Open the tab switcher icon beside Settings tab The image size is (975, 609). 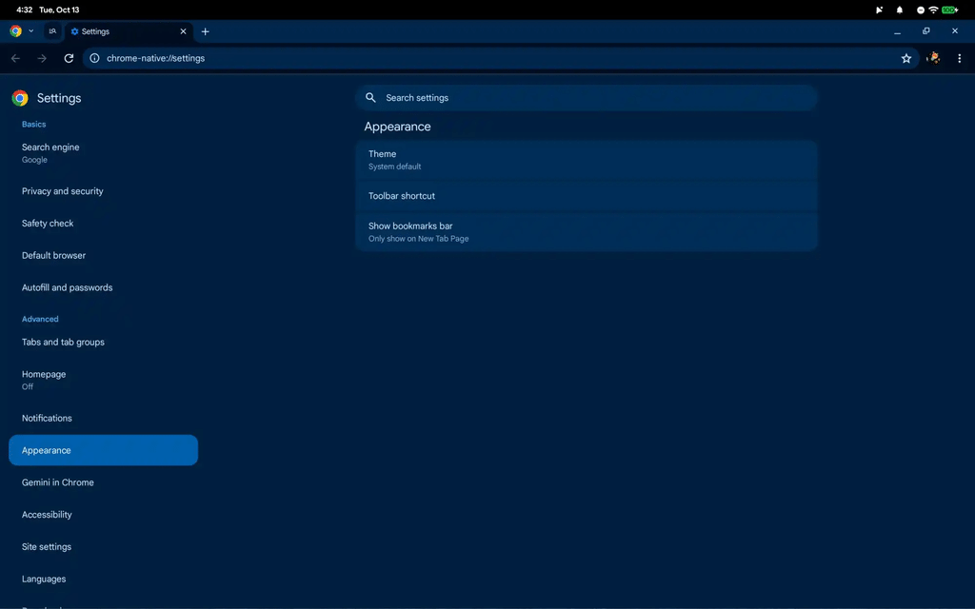point(53,31)
